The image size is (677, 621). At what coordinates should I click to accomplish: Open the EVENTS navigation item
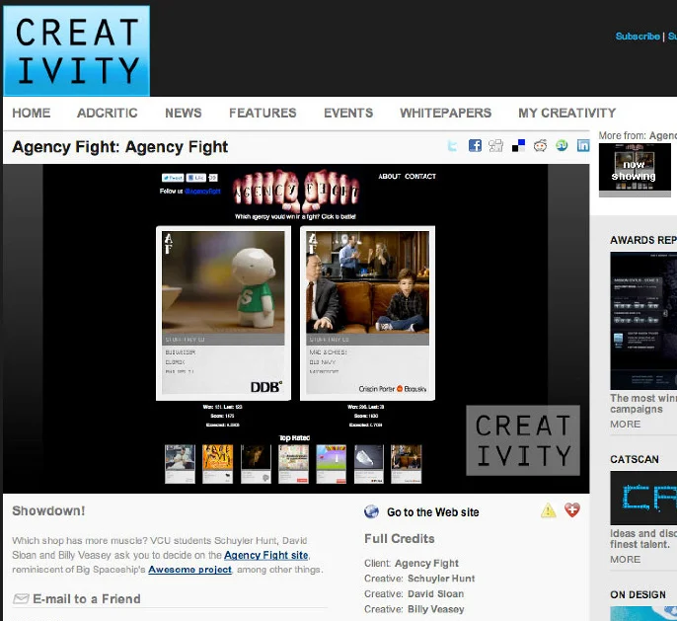click(348, 113)
